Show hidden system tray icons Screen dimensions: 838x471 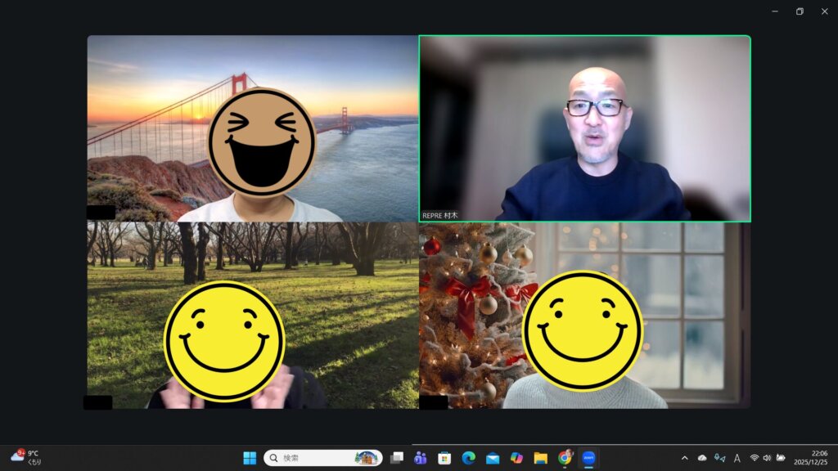tap(684, 458)
